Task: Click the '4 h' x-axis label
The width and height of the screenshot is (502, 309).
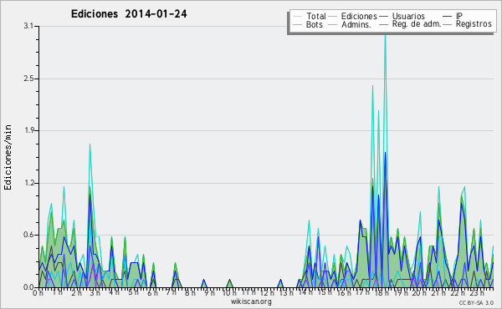Action: click(x=114, y=293)
